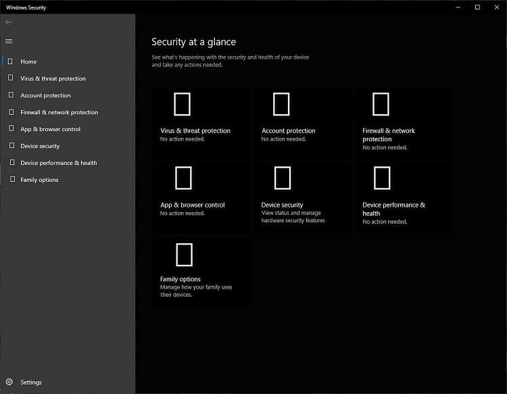Click the 'Security at a glance' heading
Screen dimensions: 507x394
pyautogui.click(x=194, y=42)
